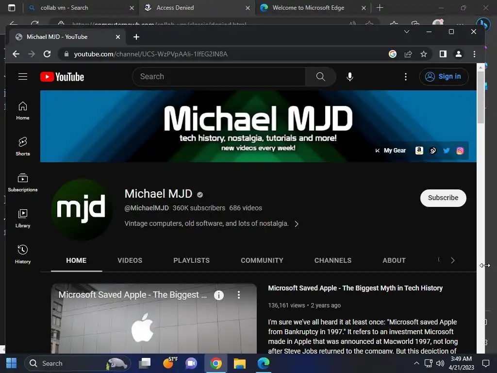Open a new tab in Chrome
The width and height of the screenshot is (497, 373).
point(136,37)
